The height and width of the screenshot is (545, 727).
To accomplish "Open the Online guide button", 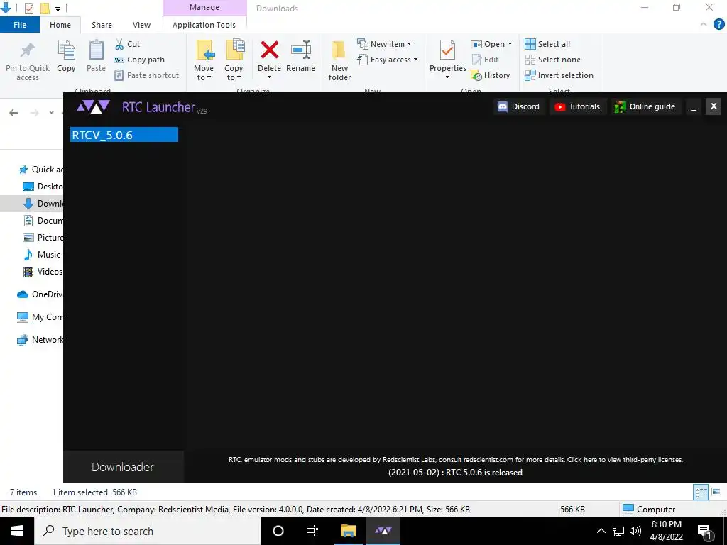I will click(x=645, y=106).
